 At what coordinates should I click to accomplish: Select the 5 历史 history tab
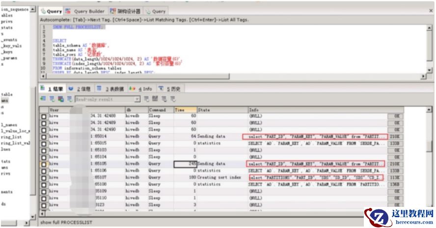pyautogui.click(x=170, y=89)
